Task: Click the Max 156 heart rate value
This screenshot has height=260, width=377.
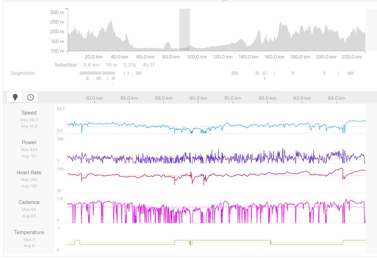Action: pyautogui.click(x=29, y=180)
